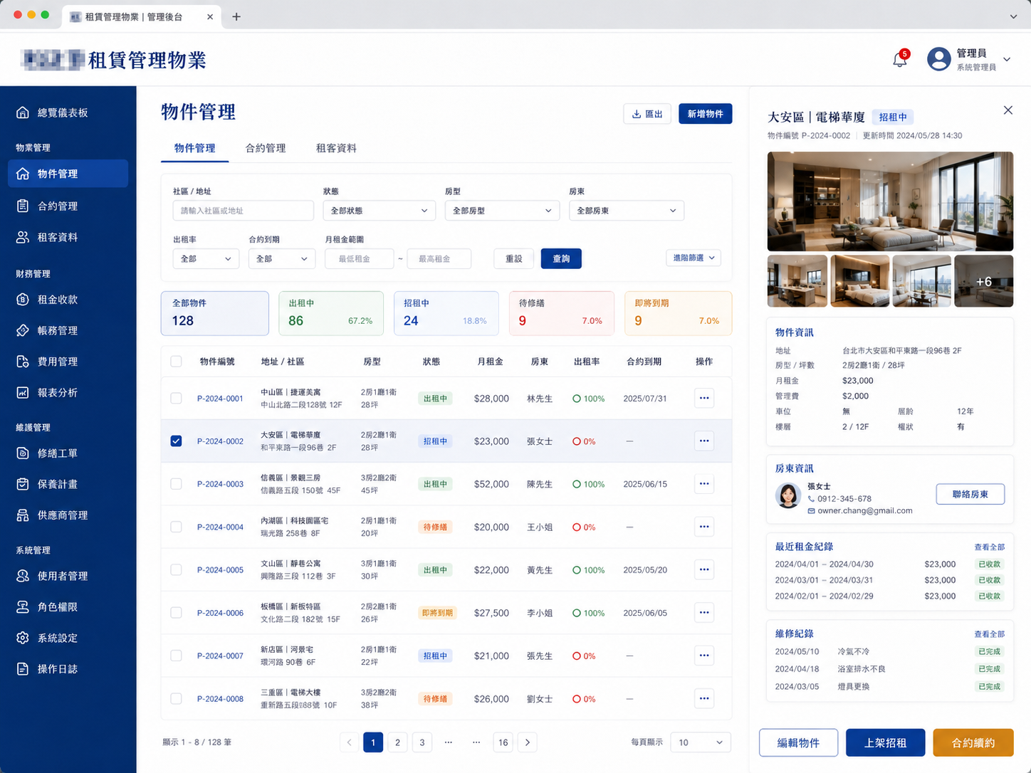The width and height of the screenshot is (1031, 773).
Task: Check the box for row P-2024-0004
Action: (x=176, y=527)
